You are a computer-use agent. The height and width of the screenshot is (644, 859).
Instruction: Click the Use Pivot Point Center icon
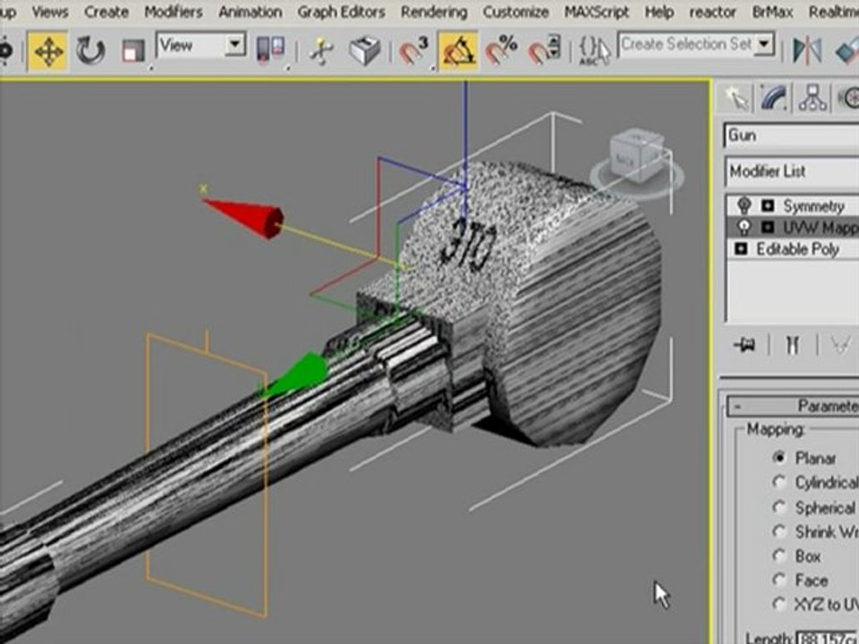pos(270,50)
